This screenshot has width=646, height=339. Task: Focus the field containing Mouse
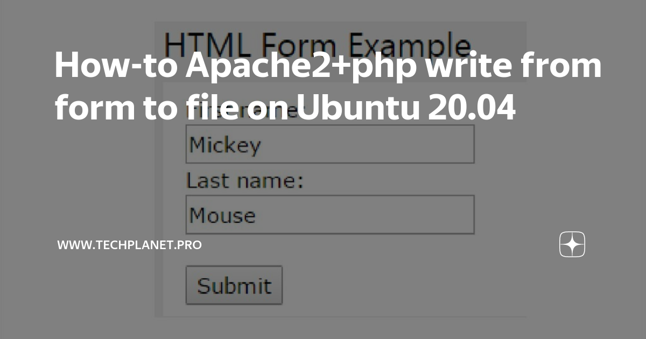[x=330, y=215]
